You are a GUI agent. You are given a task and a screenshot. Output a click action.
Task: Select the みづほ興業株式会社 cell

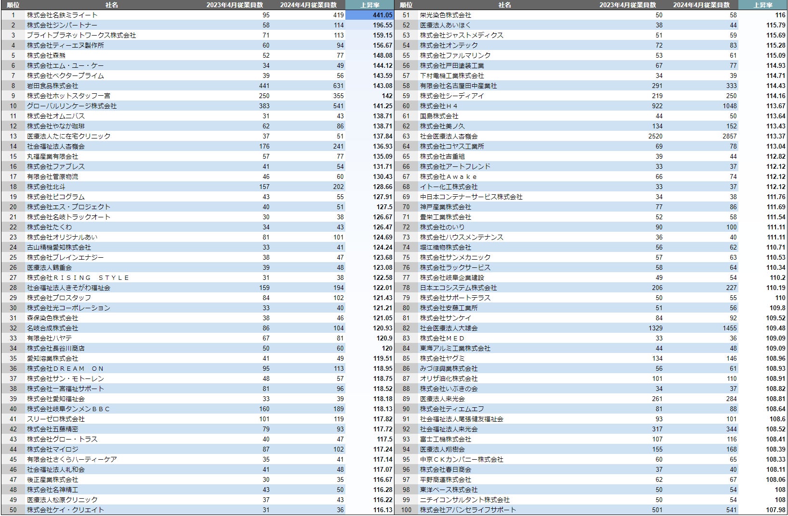pos(449,368)
